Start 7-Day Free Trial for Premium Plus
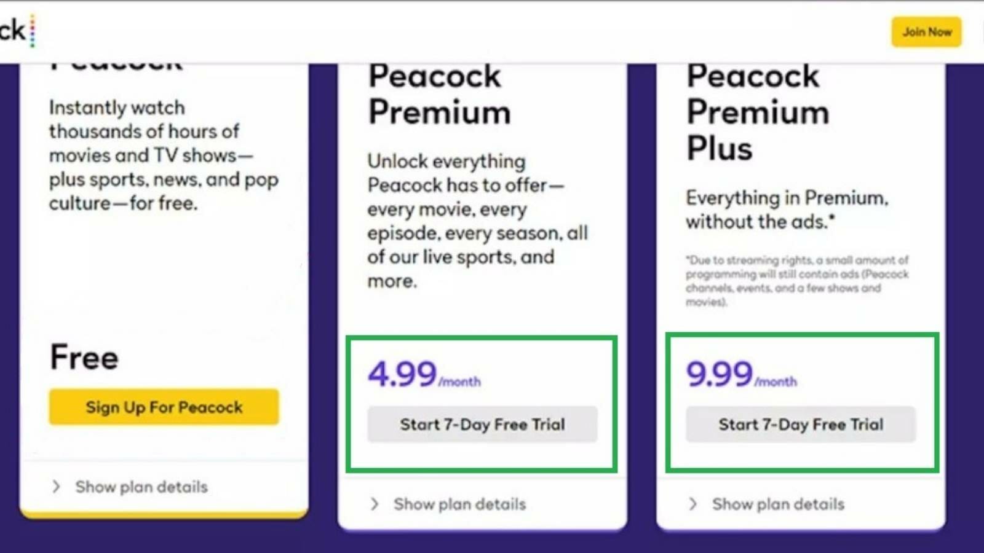 tap(801, 425)
